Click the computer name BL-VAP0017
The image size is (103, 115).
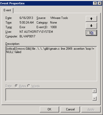(27, 36)
